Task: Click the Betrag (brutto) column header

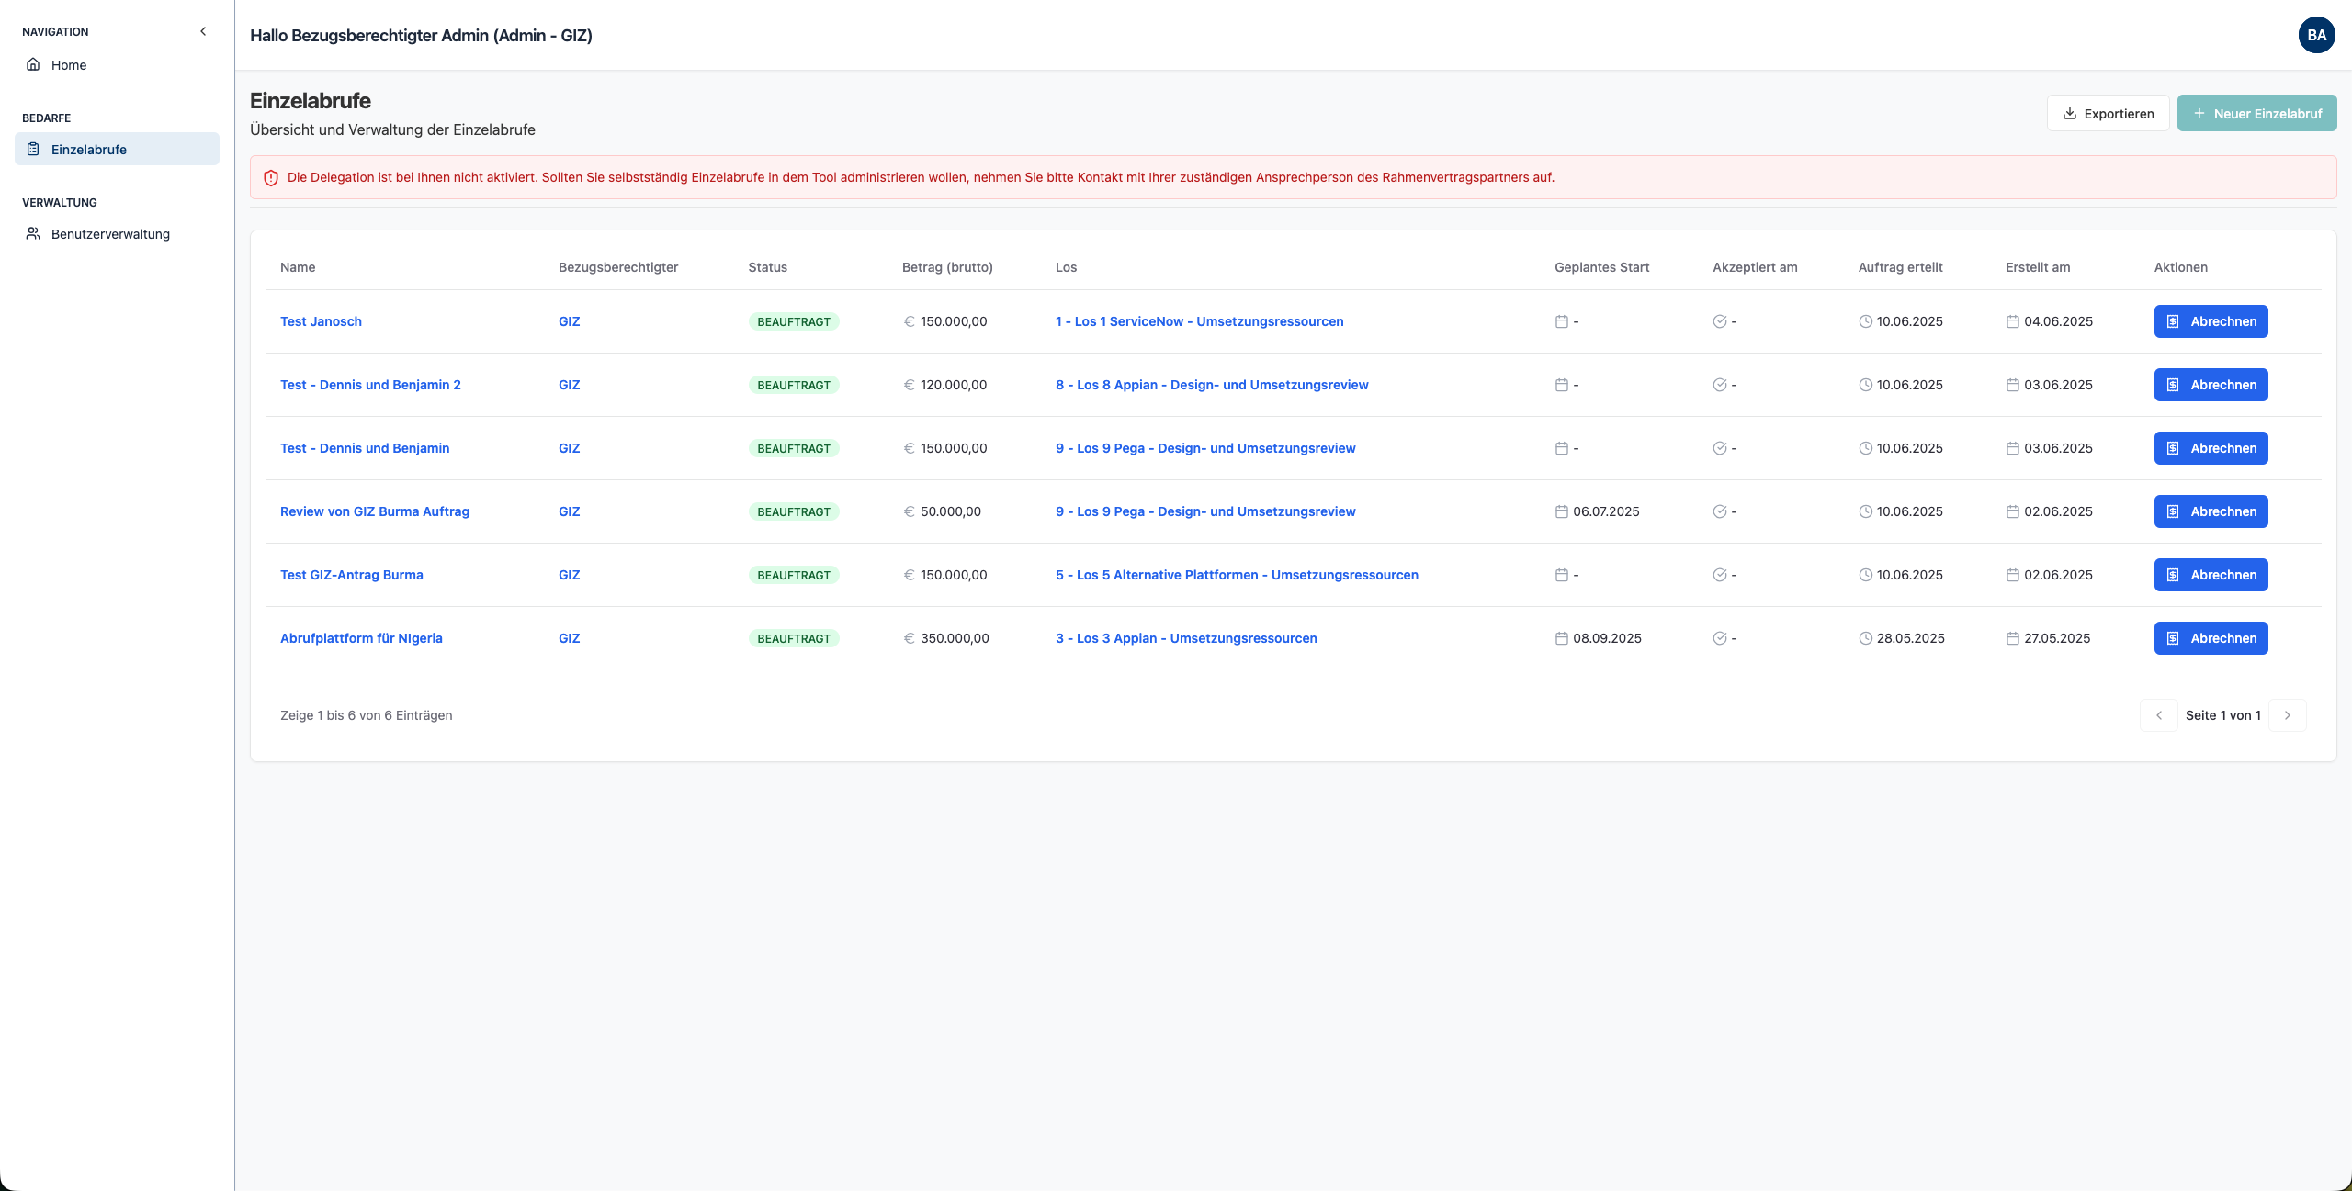Action: click(947, 267)
